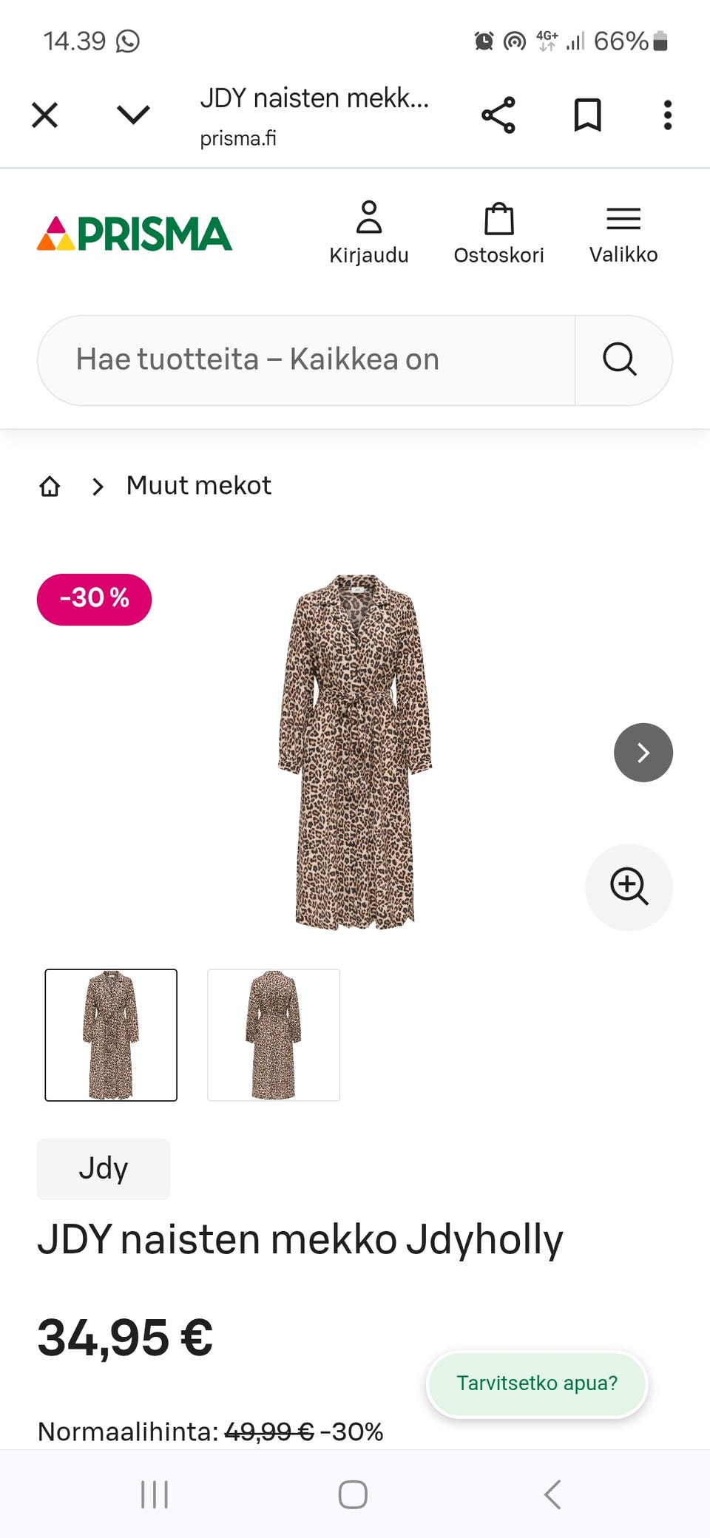710x1538 pixels.
Task: Open the Valikko hamburger menu
Action: coord(623,233)
